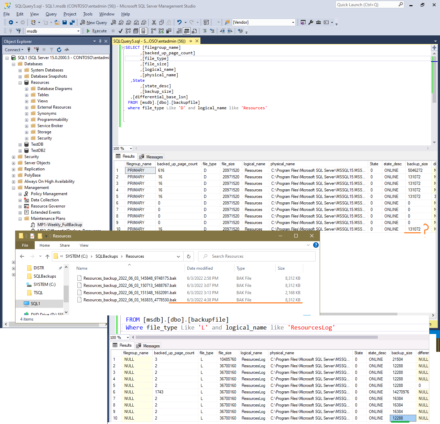
Task: Click the DAX query icon
Action: (x=144, y=22)
